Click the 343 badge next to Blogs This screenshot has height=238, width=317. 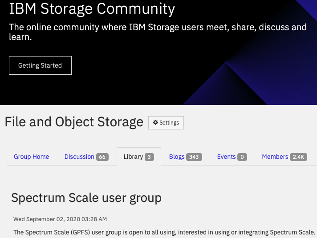coord(194,157)
